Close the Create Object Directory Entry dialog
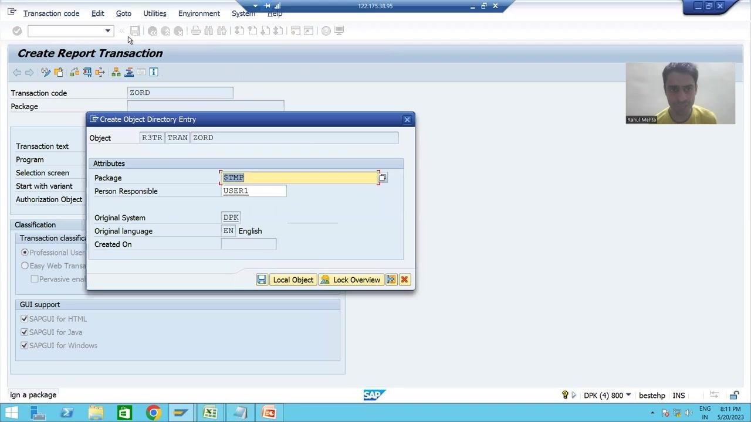Image resolution: width=751 pixels, height=422 pixels. (407, 120)
